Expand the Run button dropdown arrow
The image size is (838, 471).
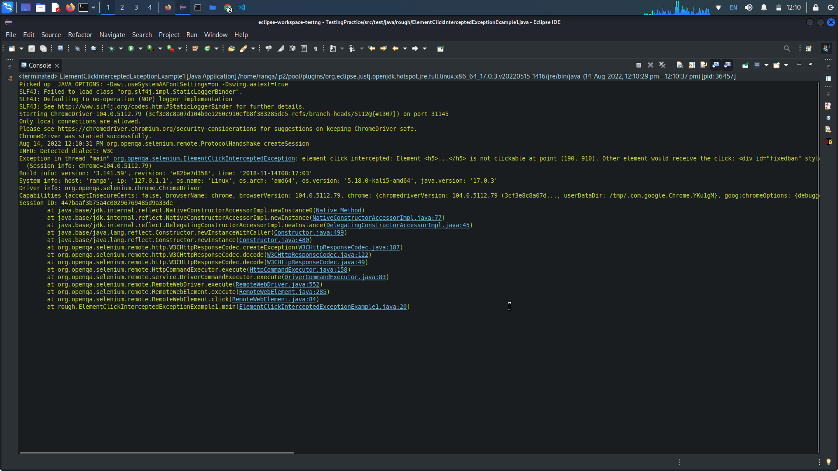pyautogui.click(x=141, y=48)
